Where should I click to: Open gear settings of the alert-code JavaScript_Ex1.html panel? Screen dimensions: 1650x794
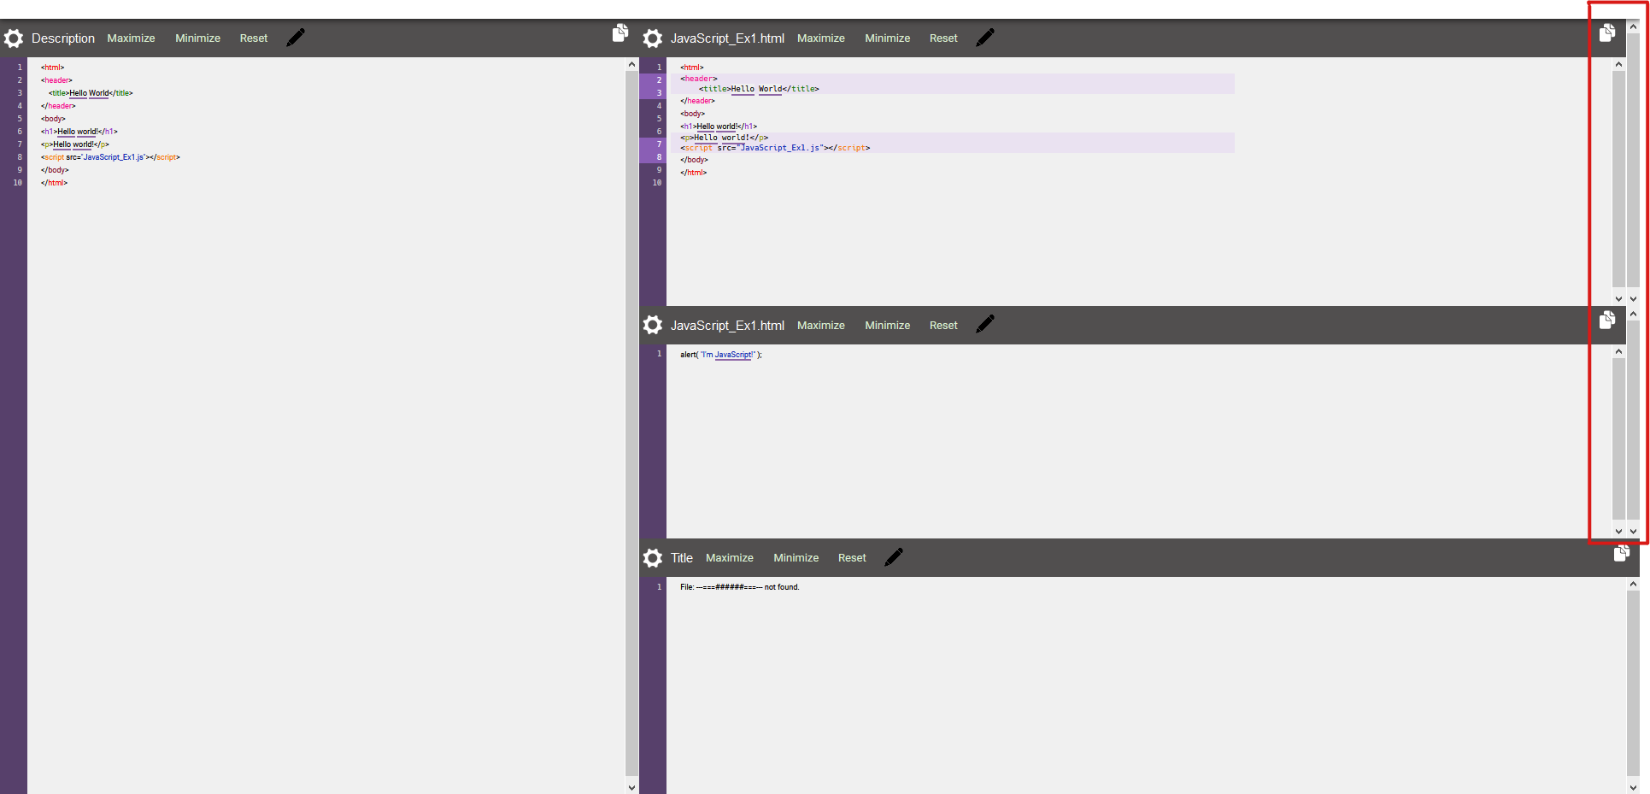653,325
